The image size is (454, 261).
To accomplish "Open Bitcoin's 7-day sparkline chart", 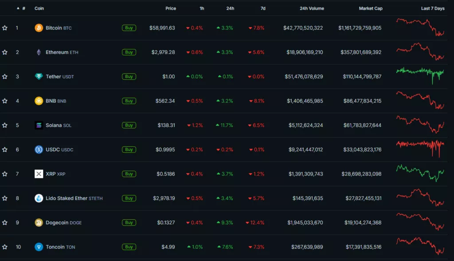I will 420,27.
